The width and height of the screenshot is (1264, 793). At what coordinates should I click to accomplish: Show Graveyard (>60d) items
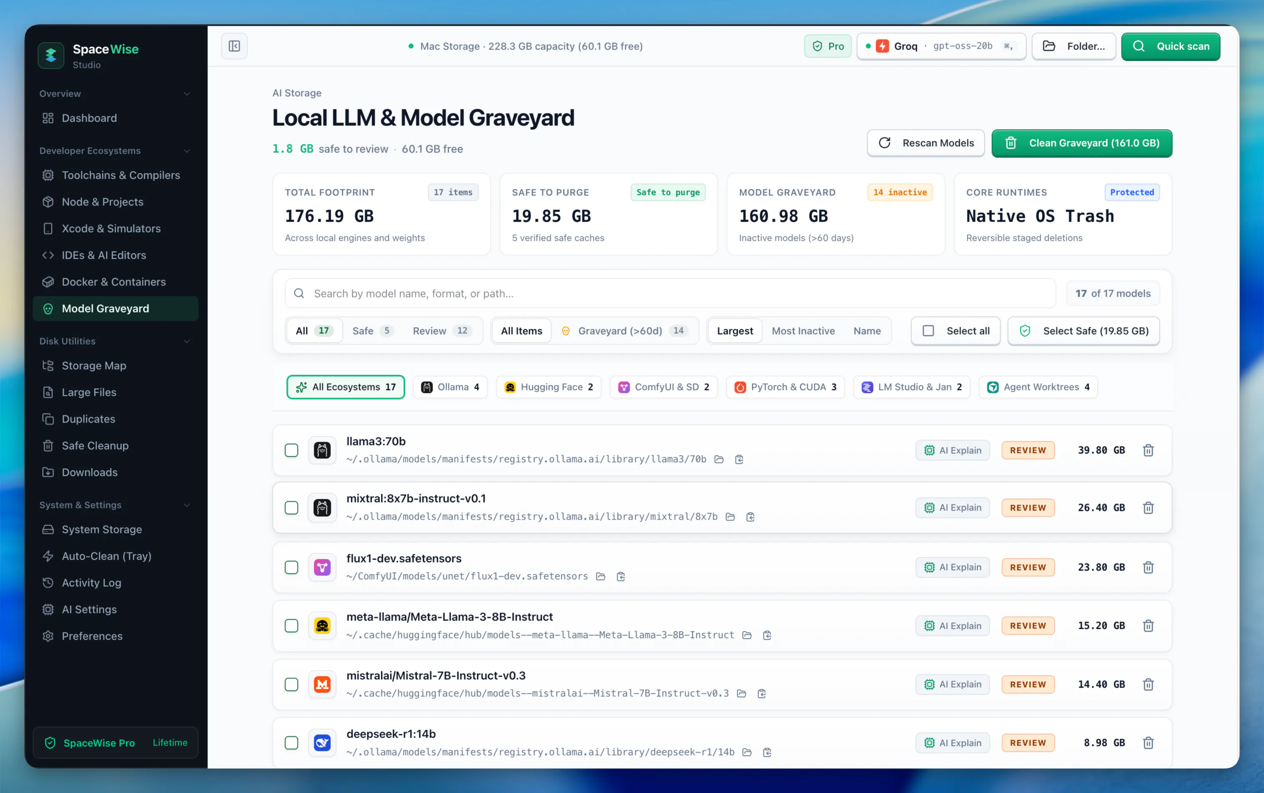tap(624, 331)
